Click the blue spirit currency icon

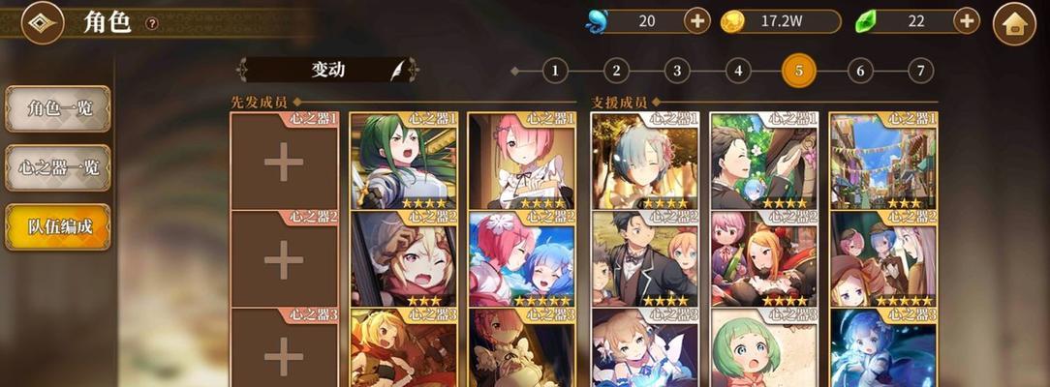click(596, 21)
